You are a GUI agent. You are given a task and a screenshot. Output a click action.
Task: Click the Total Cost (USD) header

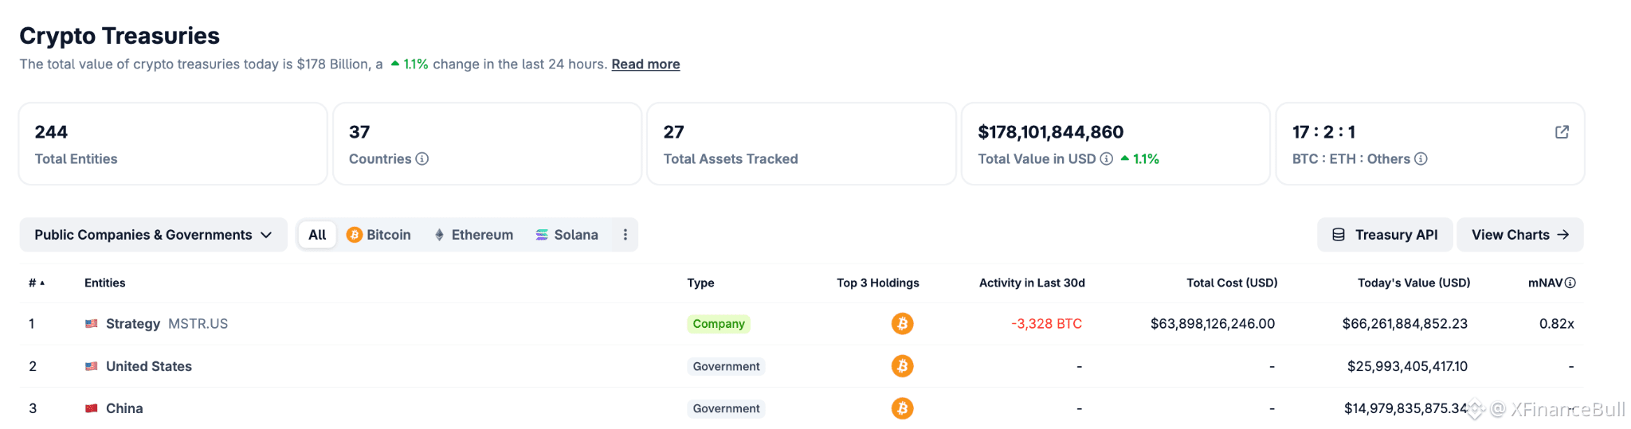click(1232, 283)
